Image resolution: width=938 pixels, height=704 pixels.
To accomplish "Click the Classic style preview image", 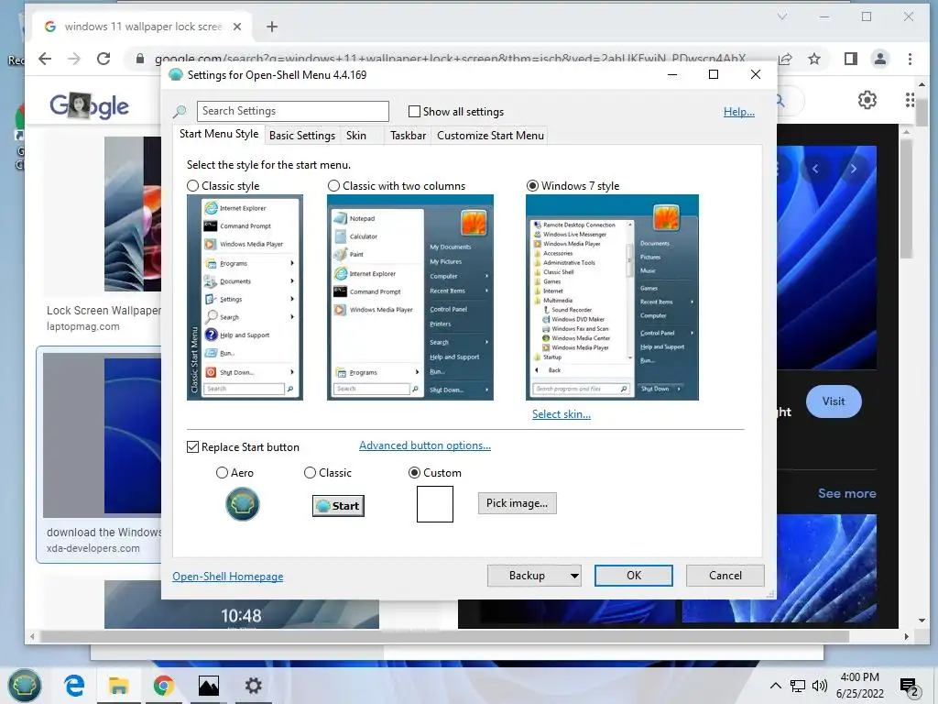I will [245, 298].
